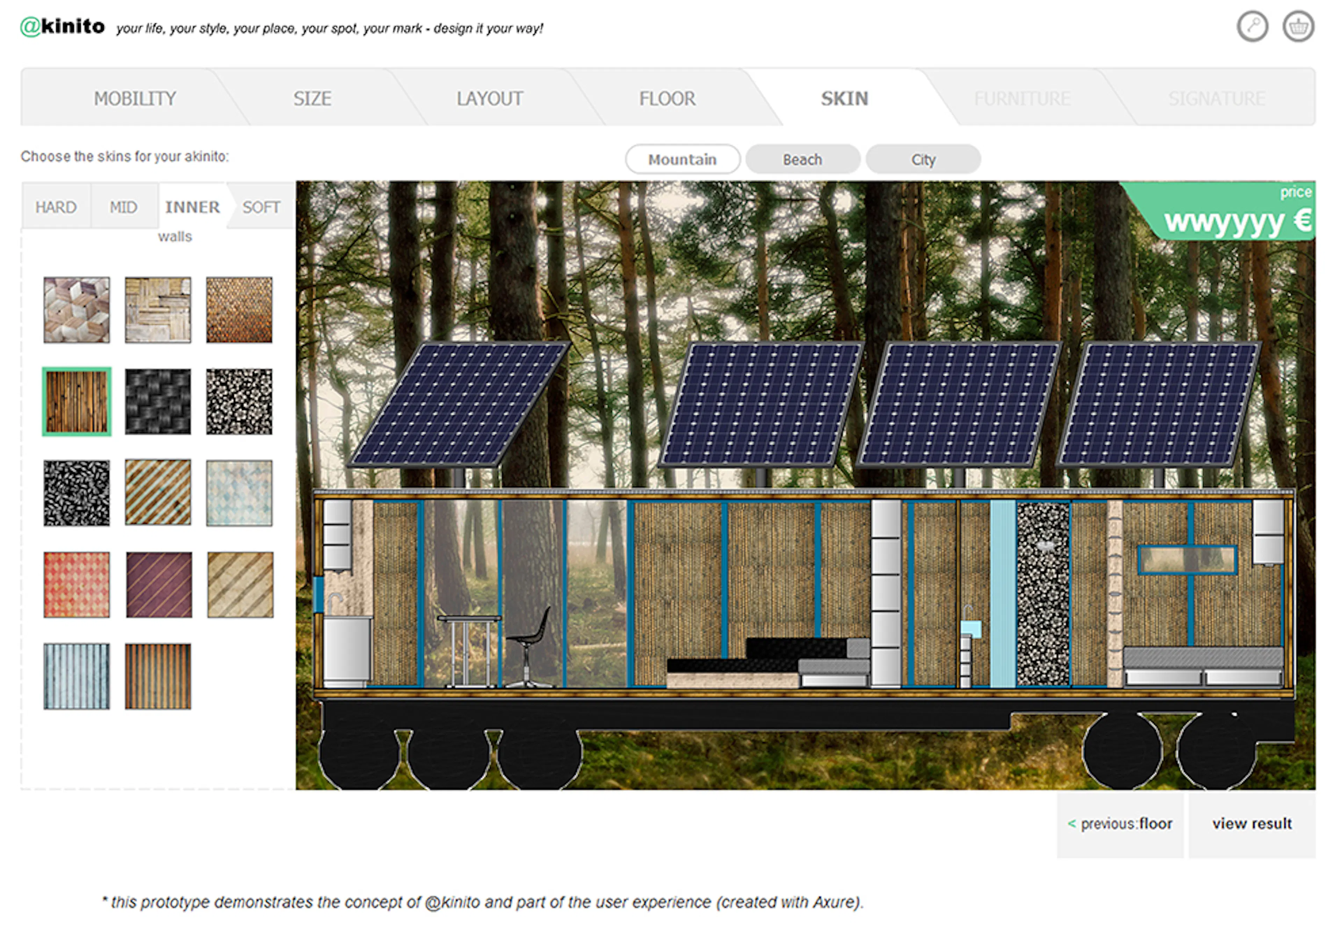
Task: Choose the light blue corrugated swatch
Action: (x=77, y=676)
